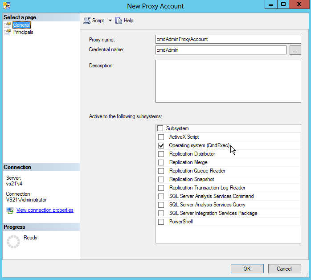Viewport: 311px width, 280px height.
Task: Click in the Proxy name field
Action: click(x=228, y=39)
